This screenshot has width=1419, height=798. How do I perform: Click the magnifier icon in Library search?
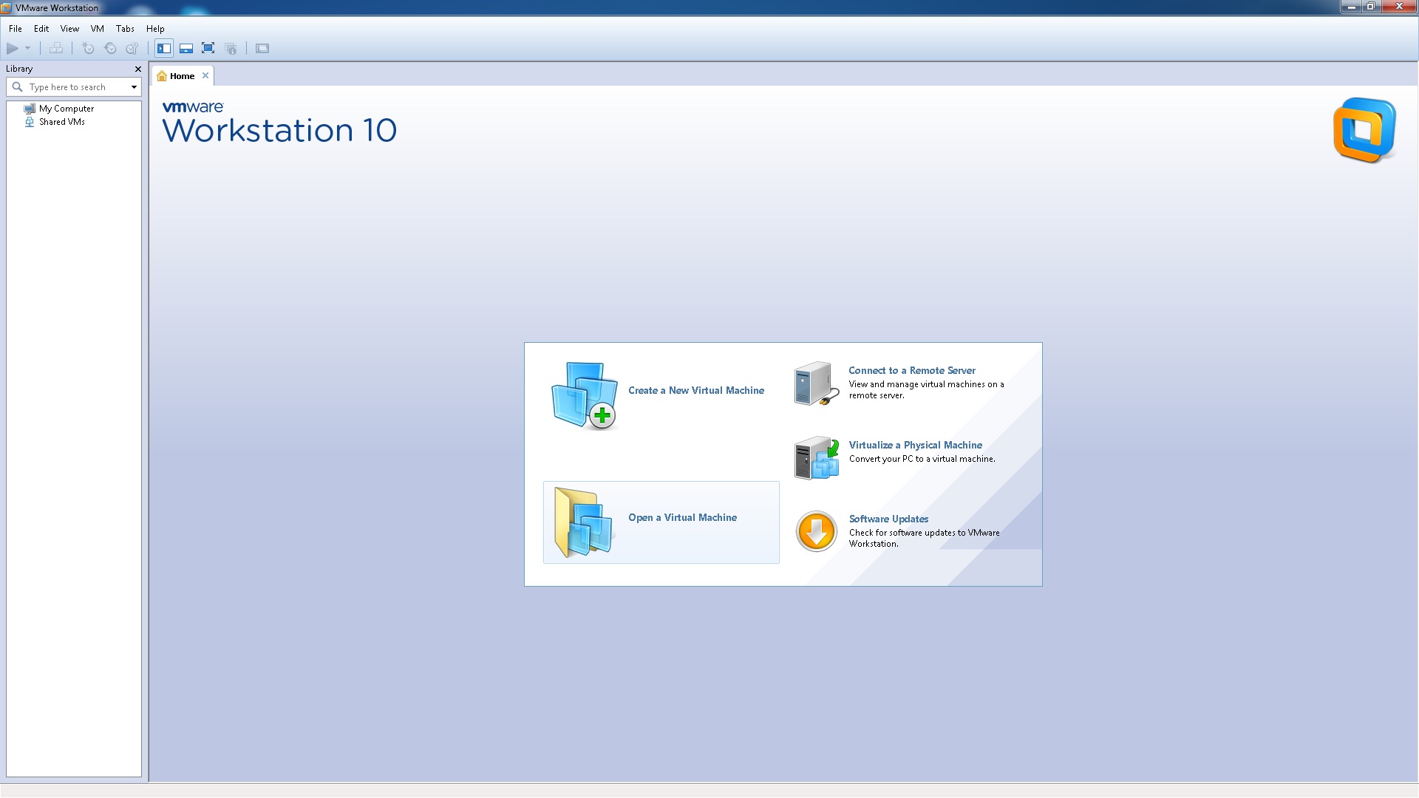(18, 87)
